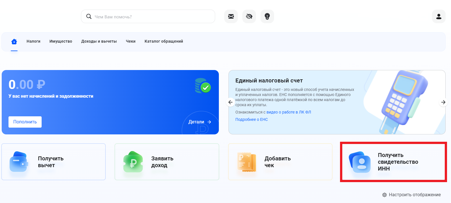Open the messages envelope icon
The width and height of the screenshot is (451, 203).
coord(231,16)
